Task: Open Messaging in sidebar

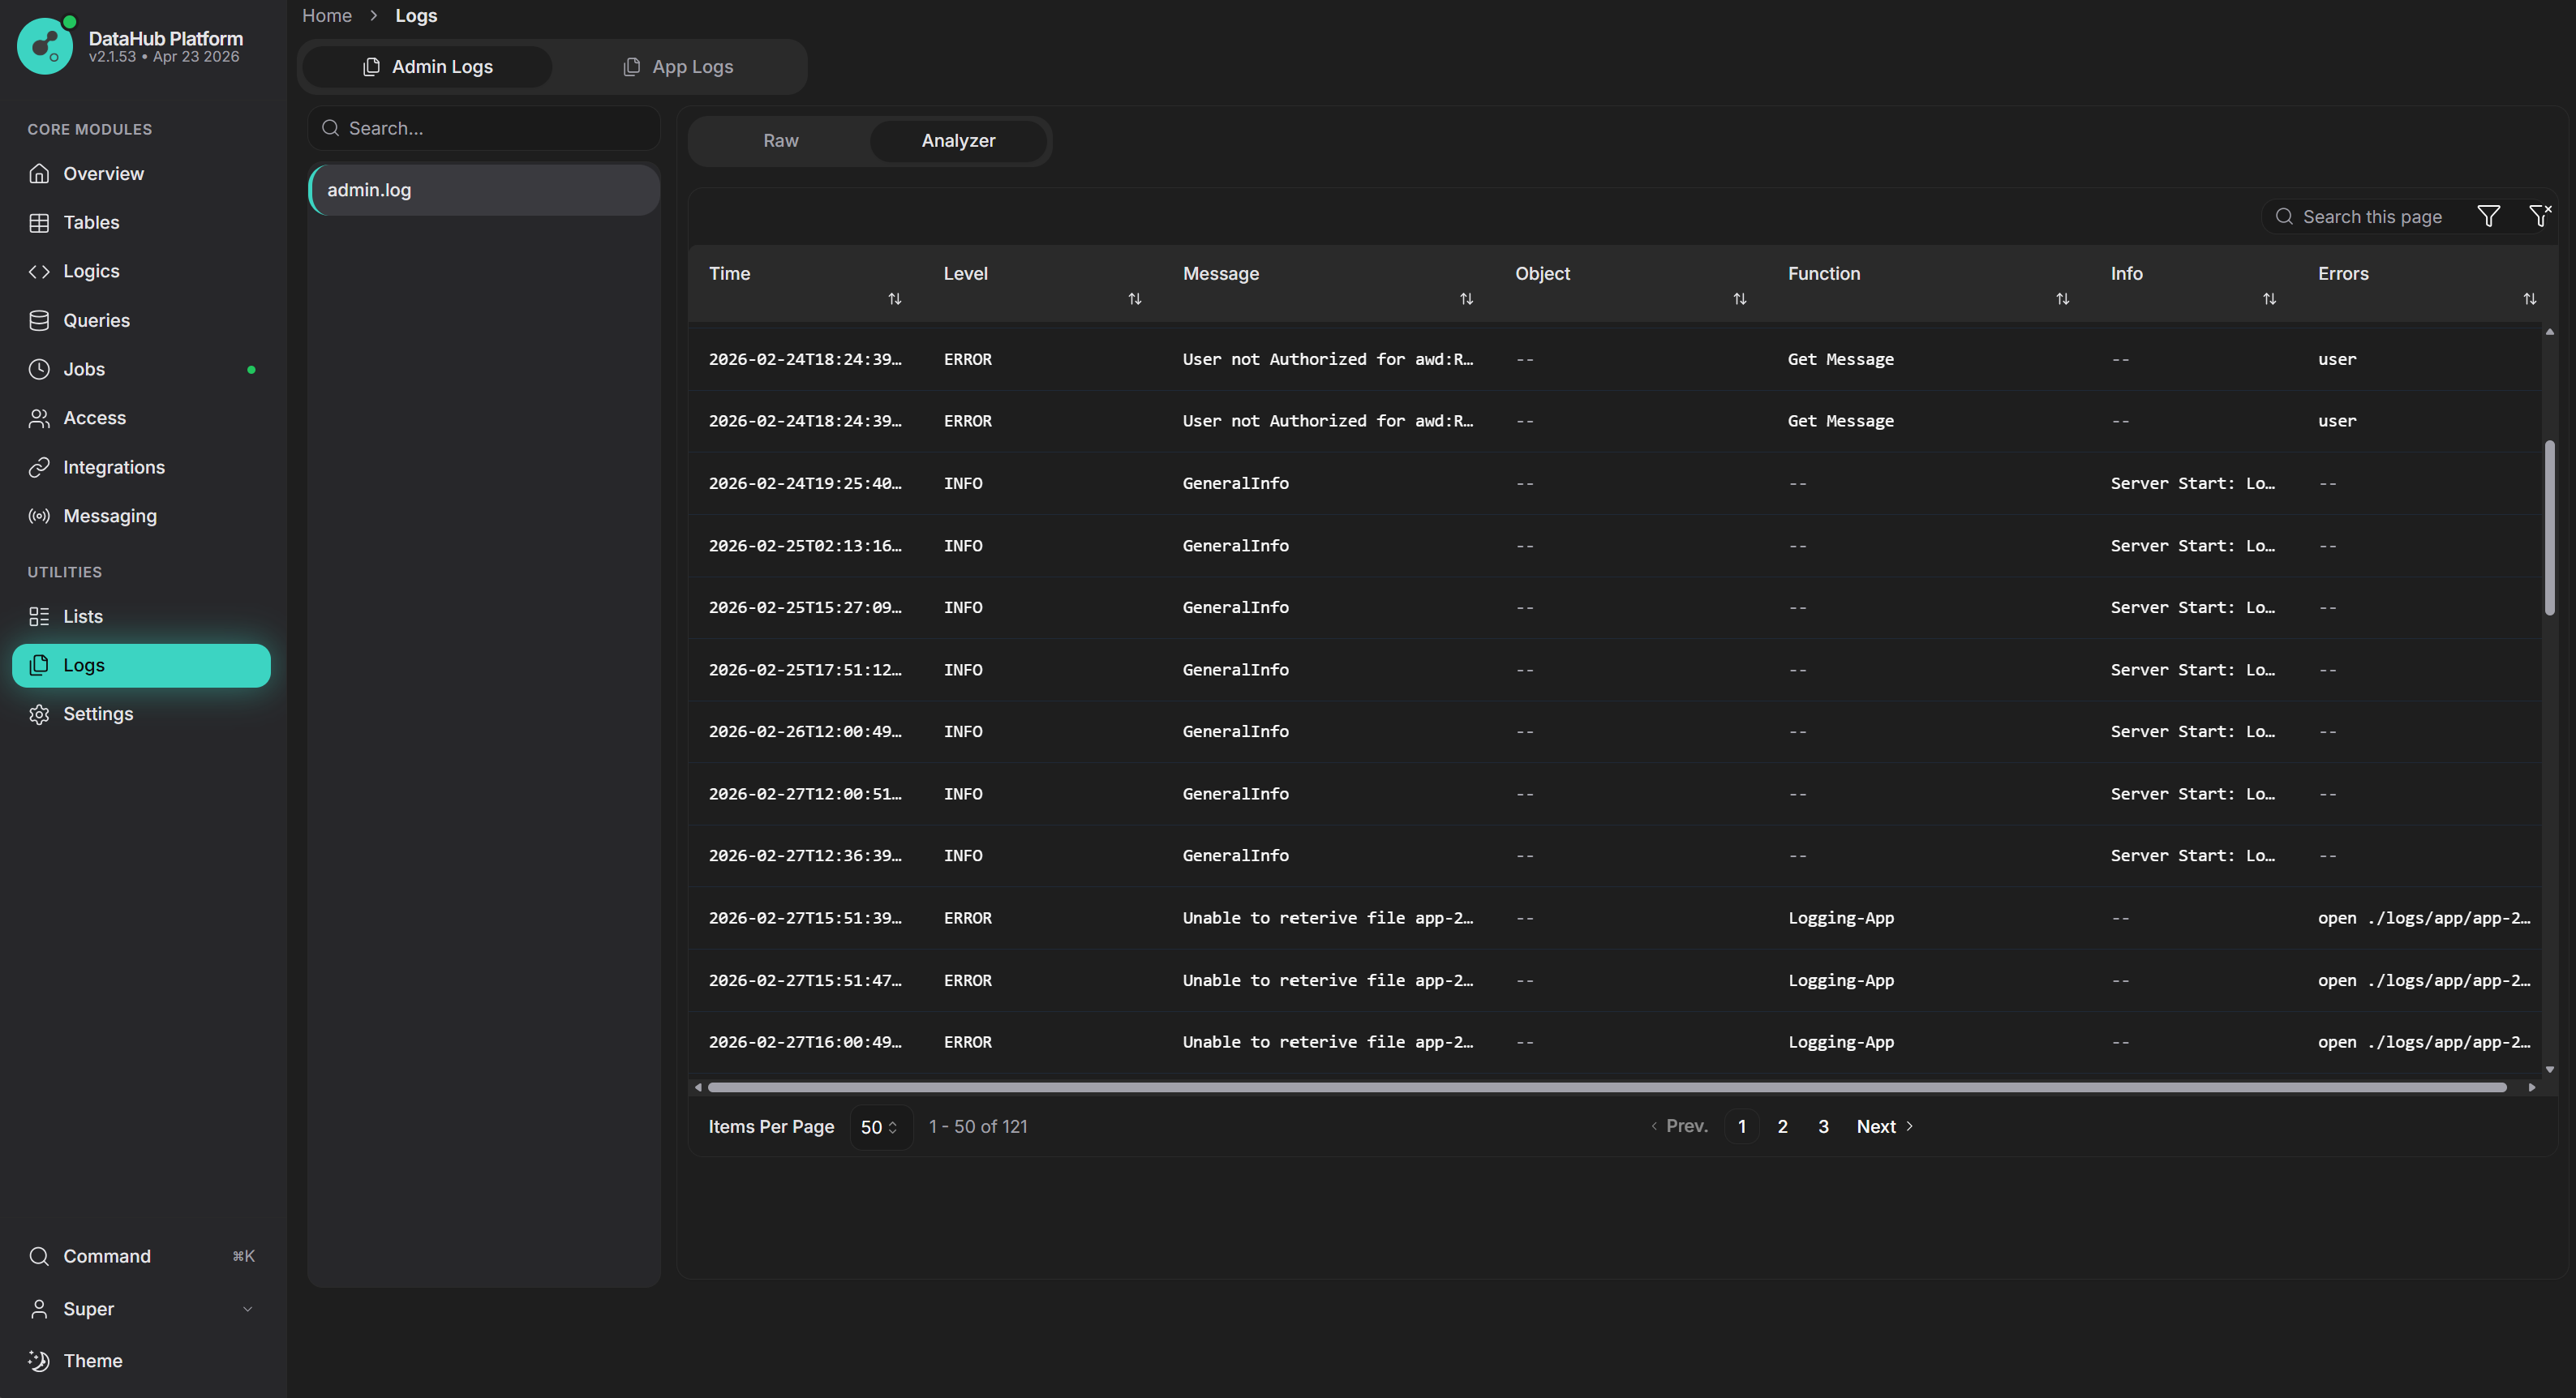Action: (141, 516)
